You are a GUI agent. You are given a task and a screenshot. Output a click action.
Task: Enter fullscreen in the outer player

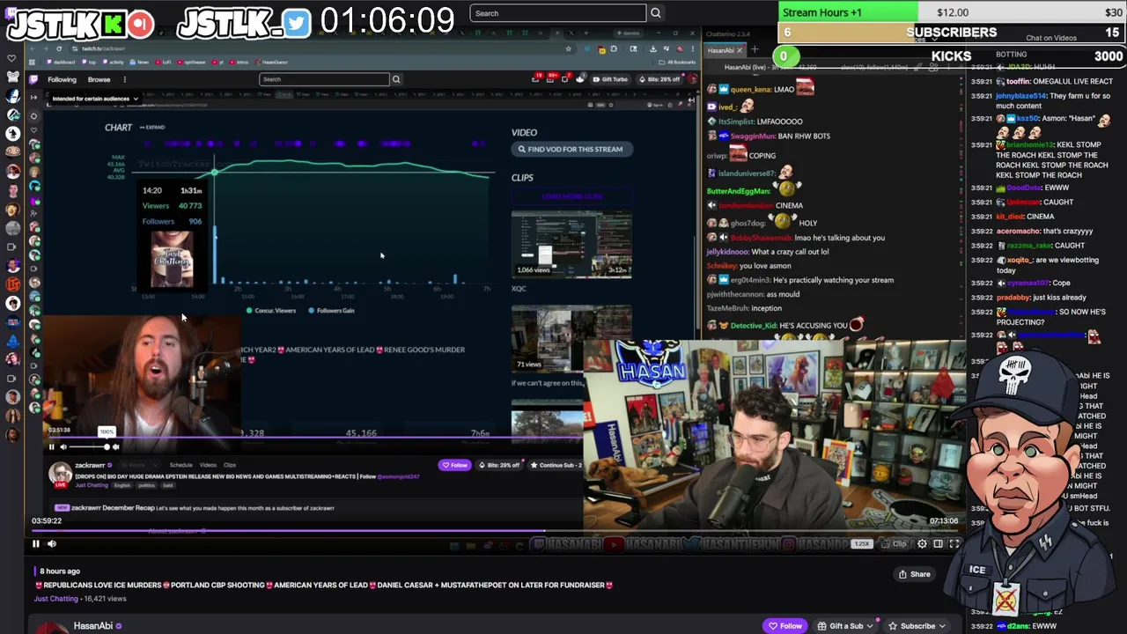click(954, 543)
